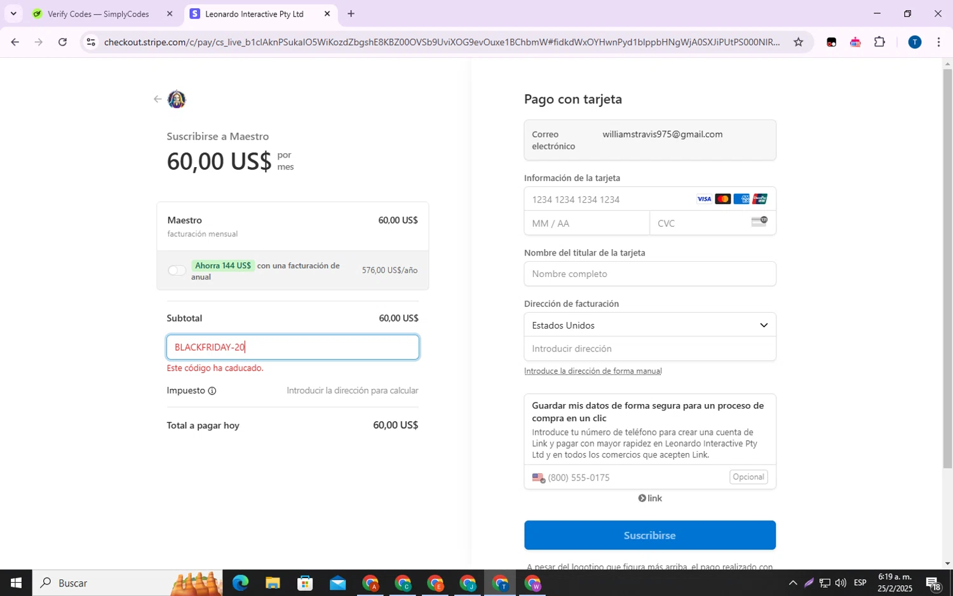Click the Leonardo merchant avatar logo
The width and height of the screenshot is (953, 596).
[x=176, y=99]
